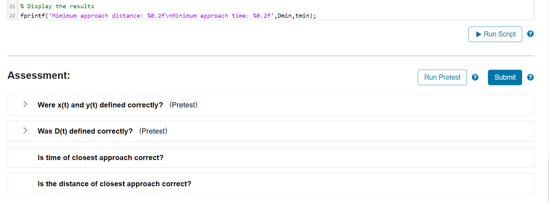Expand the 'Was D(t) defined correctly?' test

[x=25, y=131]
